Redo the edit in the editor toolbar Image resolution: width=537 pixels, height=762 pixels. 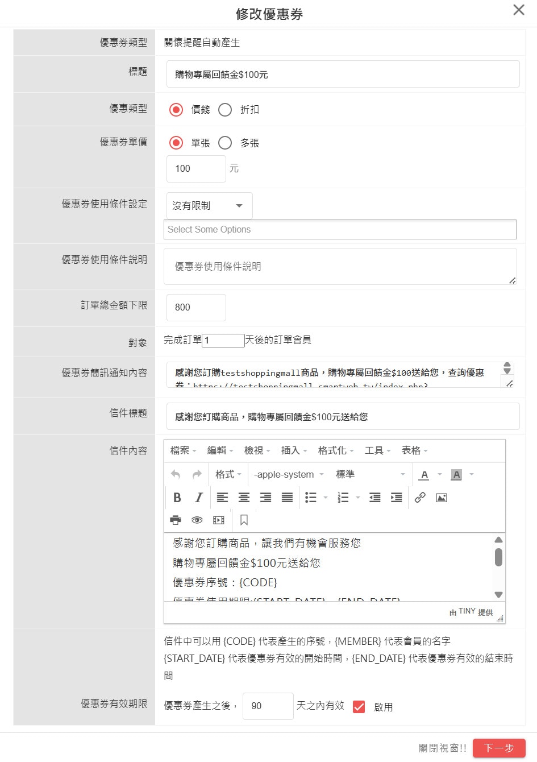point(197,474)
